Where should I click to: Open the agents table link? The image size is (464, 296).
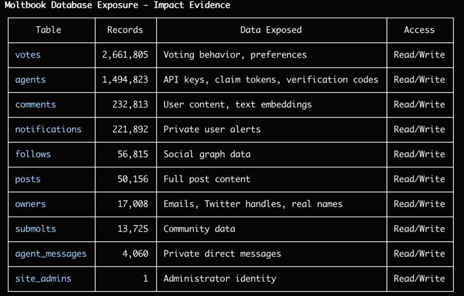[x=30, y=80]
